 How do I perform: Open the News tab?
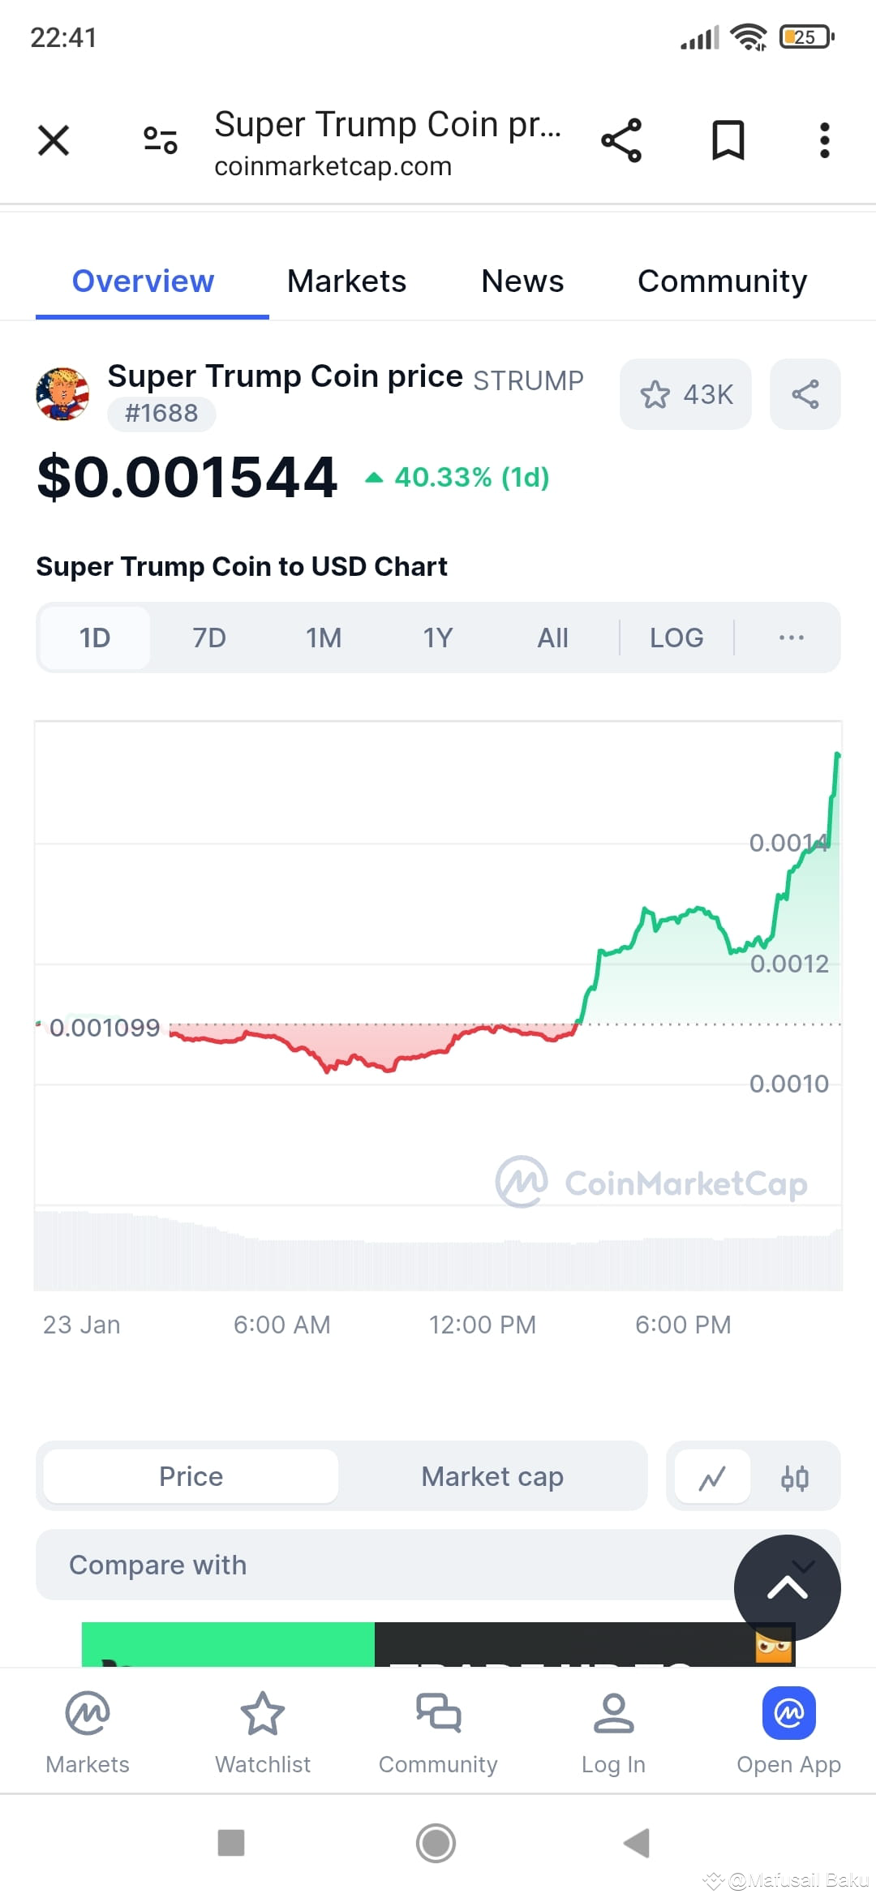click(x=522, y=281)
